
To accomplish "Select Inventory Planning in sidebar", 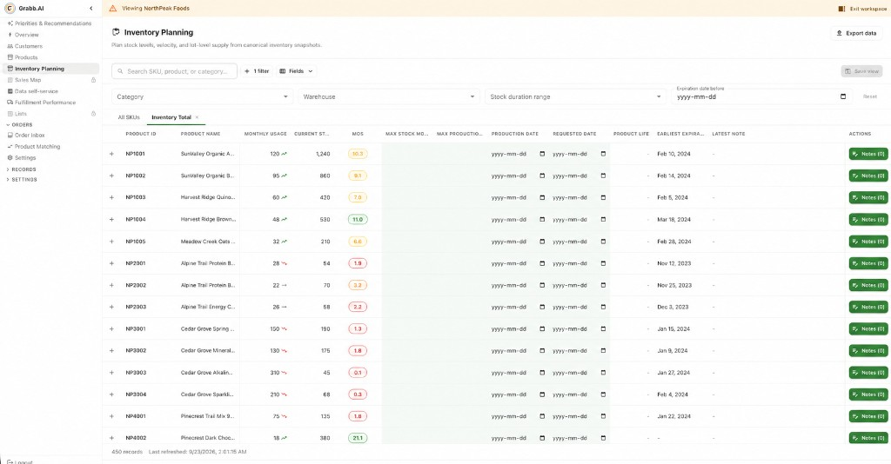I will pyautogui.click(x=50, y=69).
